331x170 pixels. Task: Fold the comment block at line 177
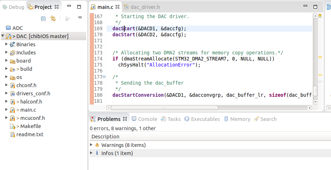104,77
